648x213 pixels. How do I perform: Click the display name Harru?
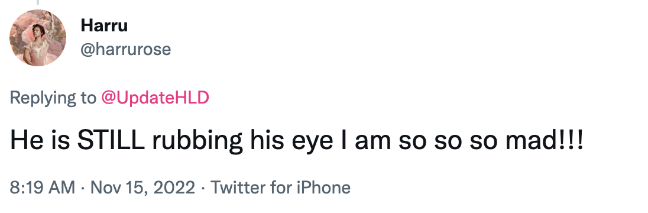104,25
